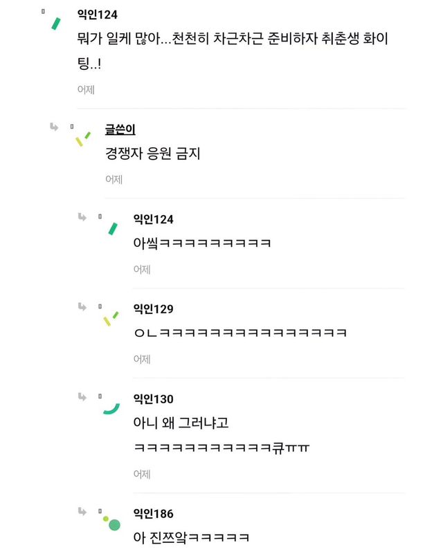Click the avatar beside 익인129's reply
The width and height of the screenshot is (443, 554).
(111, 318)
